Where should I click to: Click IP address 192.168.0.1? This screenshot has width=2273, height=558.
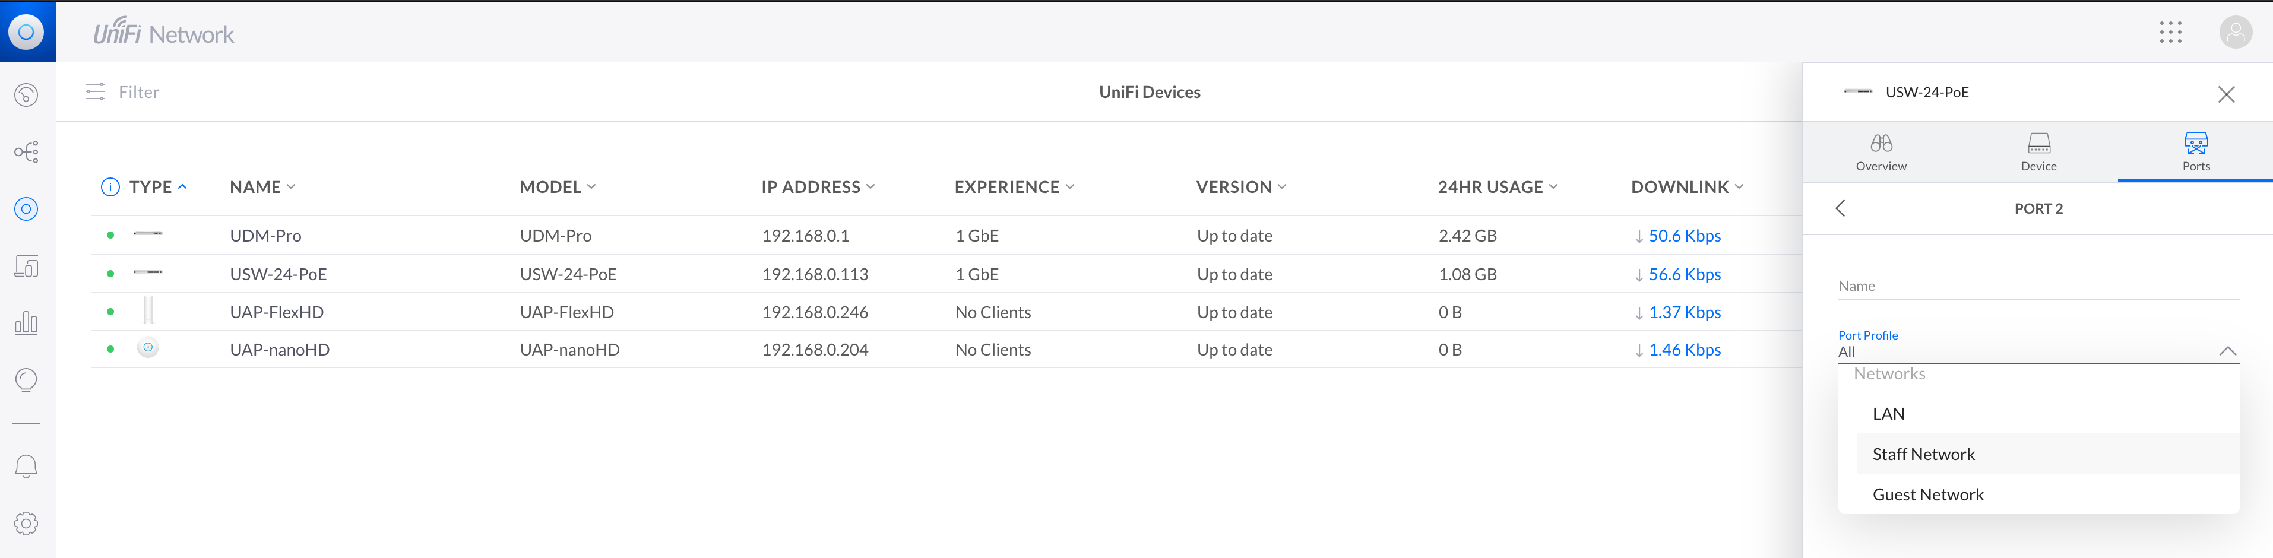(x=805, y=235)
